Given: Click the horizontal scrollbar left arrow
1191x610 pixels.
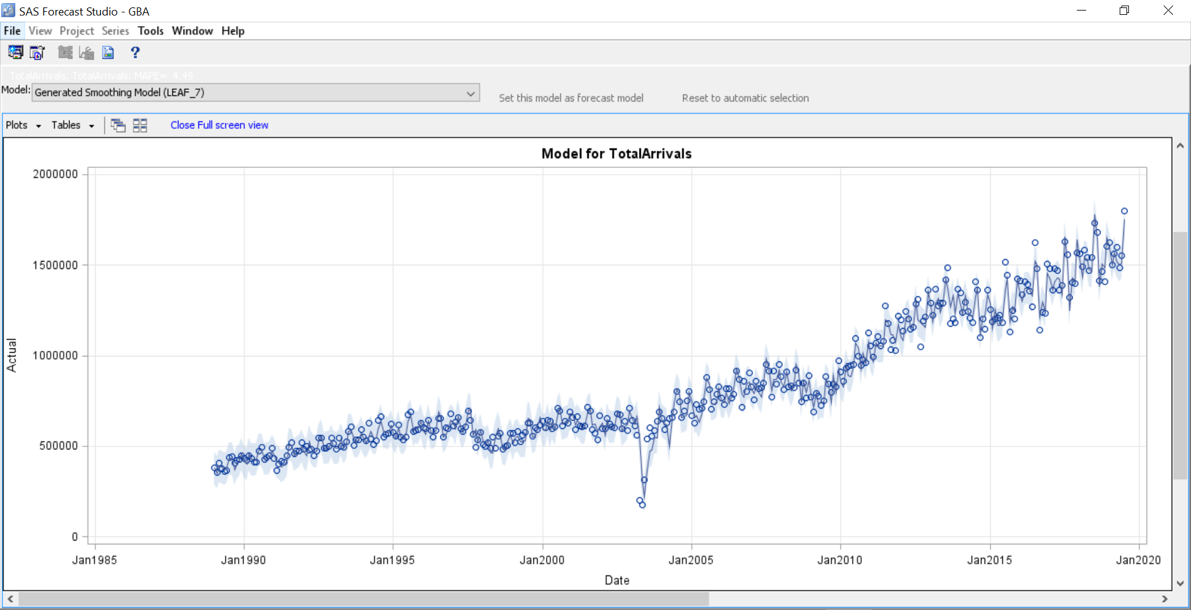Looking at the screenshot, I should (x=11, y=599).
